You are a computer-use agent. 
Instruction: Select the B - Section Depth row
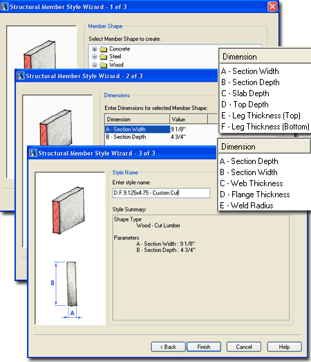click(x=138, y=137)
